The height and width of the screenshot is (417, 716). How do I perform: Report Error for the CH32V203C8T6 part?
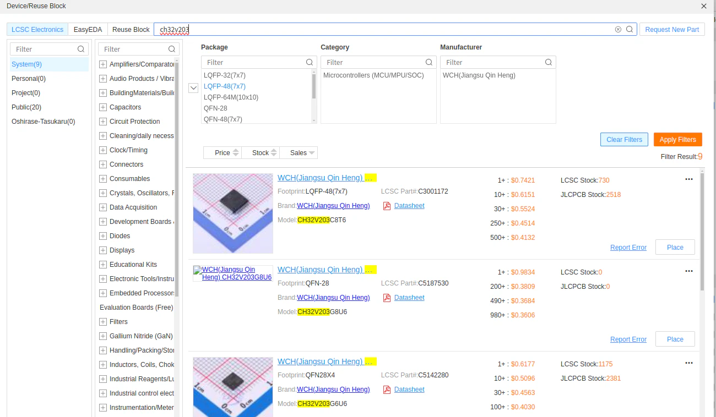coord(628,248)
